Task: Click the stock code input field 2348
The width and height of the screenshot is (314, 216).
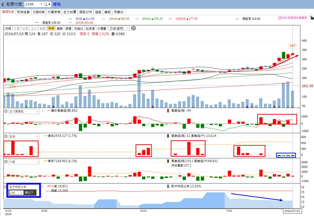Action: [32, 4]
